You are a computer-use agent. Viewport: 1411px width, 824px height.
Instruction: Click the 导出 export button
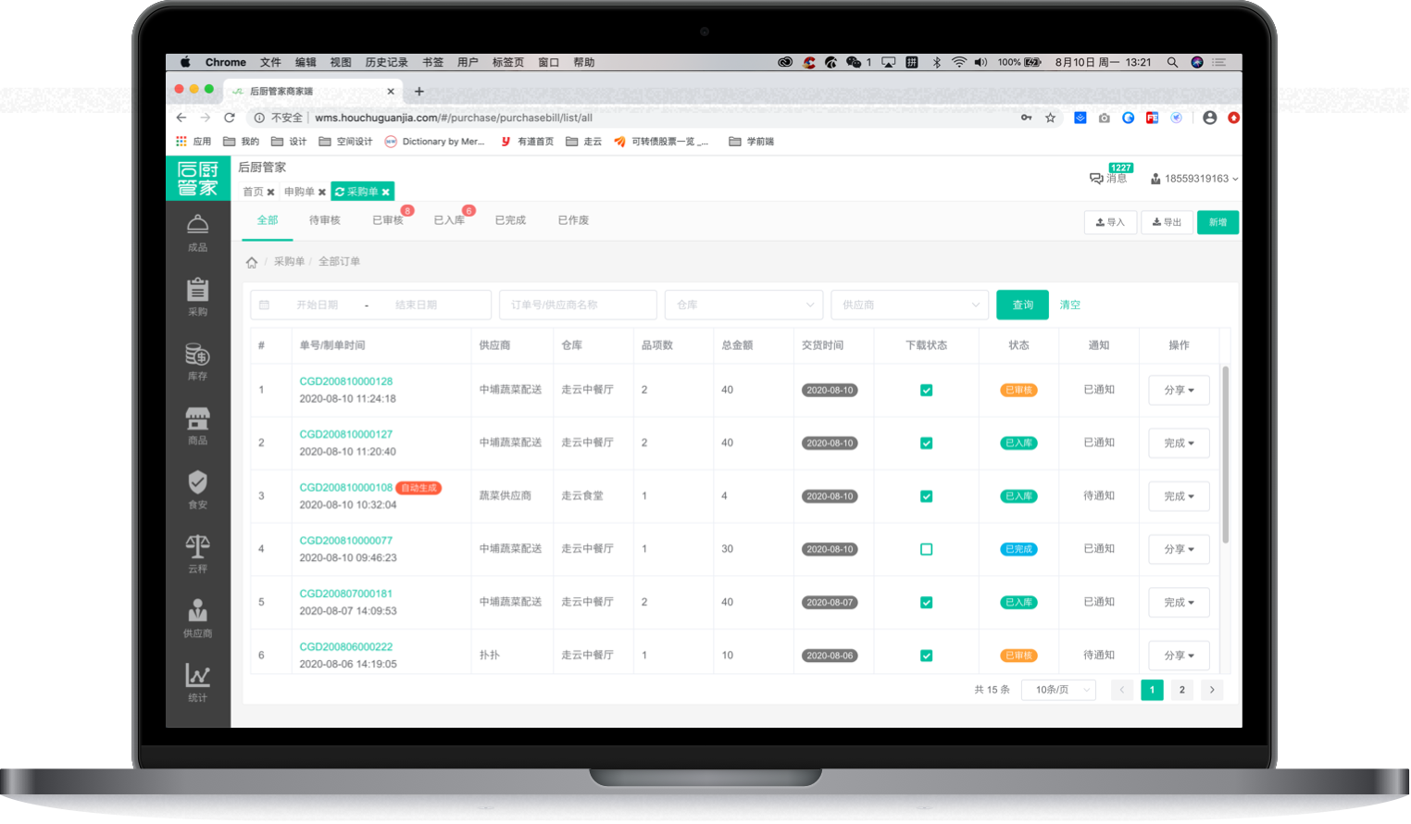[x=1167, y=222]
